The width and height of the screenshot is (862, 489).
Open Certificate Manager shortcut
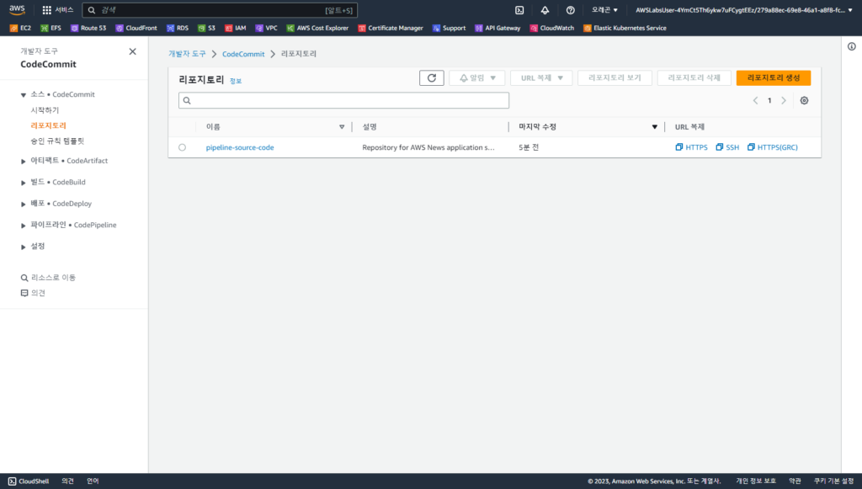[x=391, y=28]
